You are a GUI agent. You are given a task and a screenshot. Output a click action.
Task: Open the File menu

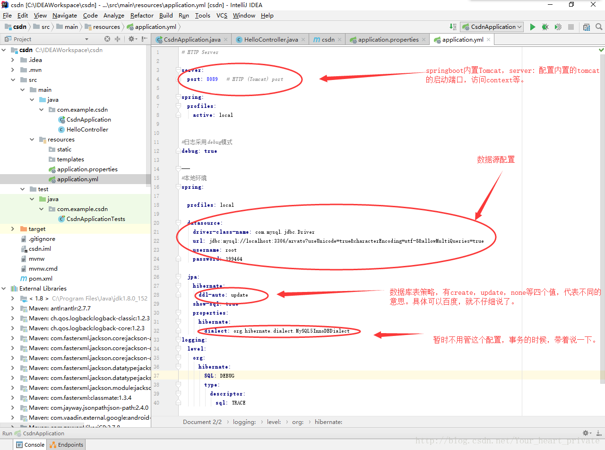pyautogui.click(x=7, y=15)
